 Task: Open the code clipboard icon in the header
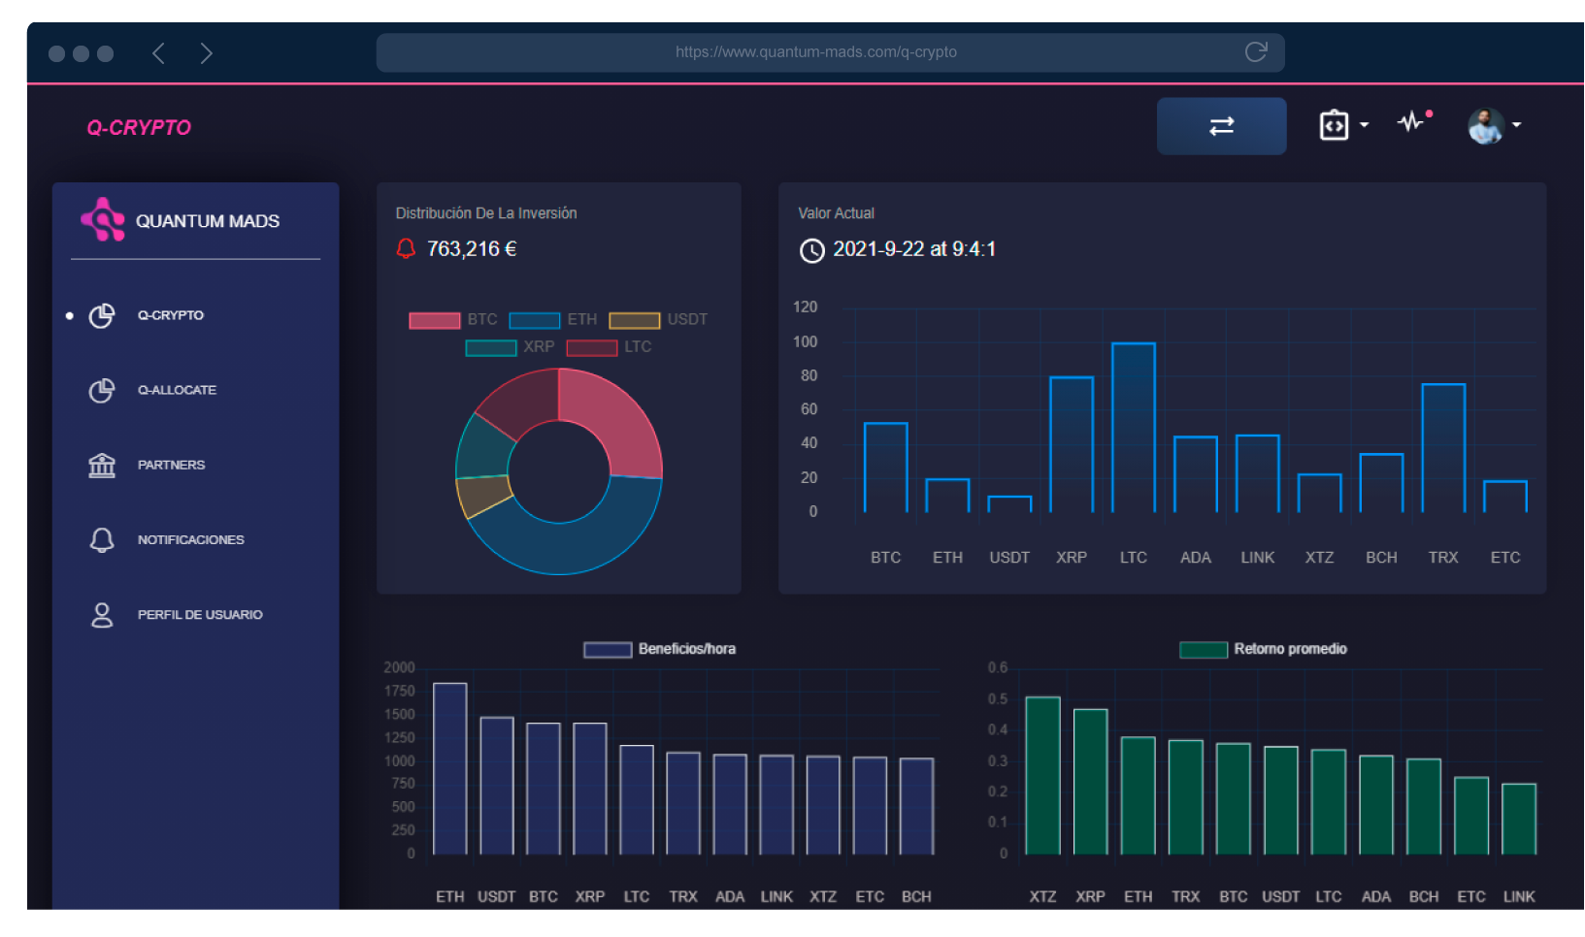(x=1334, y=125)
